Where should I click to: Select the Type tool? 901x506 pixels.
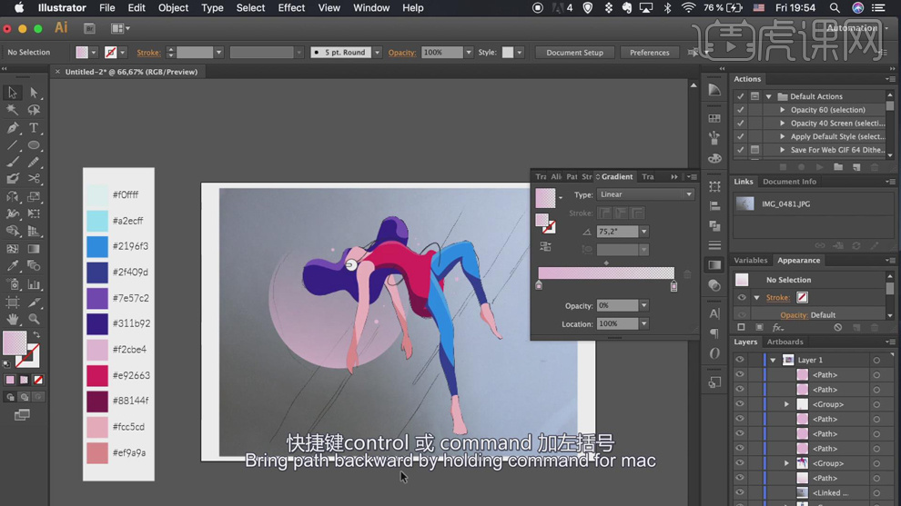click(34, 128)
